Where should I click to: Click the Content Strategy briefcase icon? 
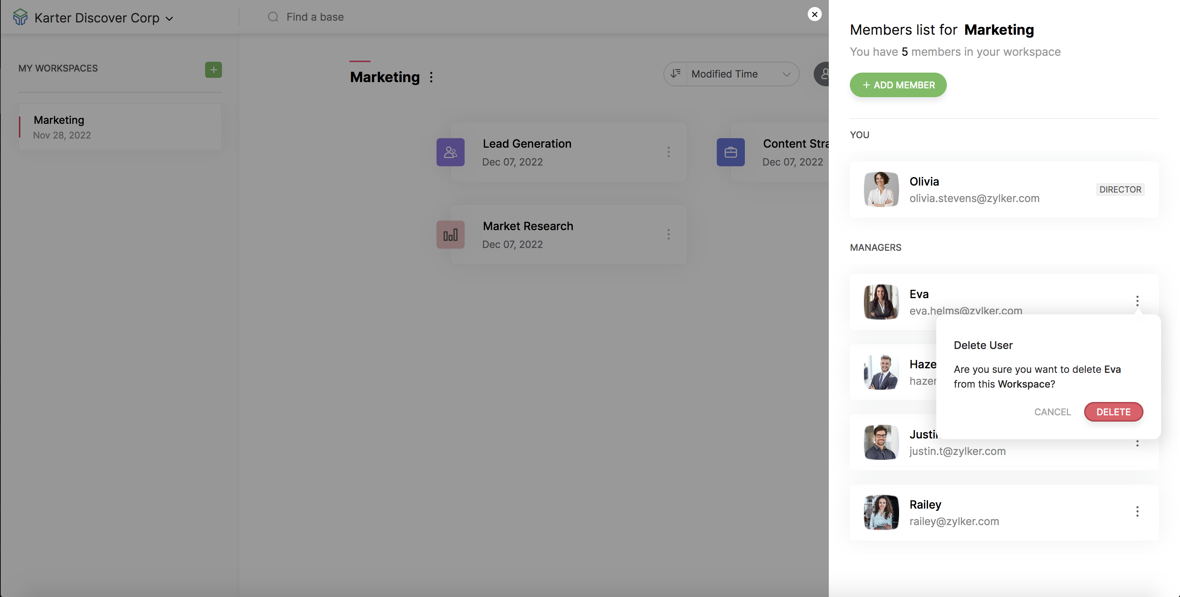tap(730, 152)
